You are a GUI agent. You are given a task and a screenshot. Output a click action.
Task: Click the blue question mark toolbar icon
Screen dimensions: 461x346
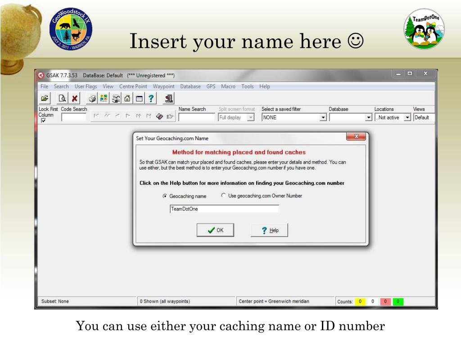[151, 98]
